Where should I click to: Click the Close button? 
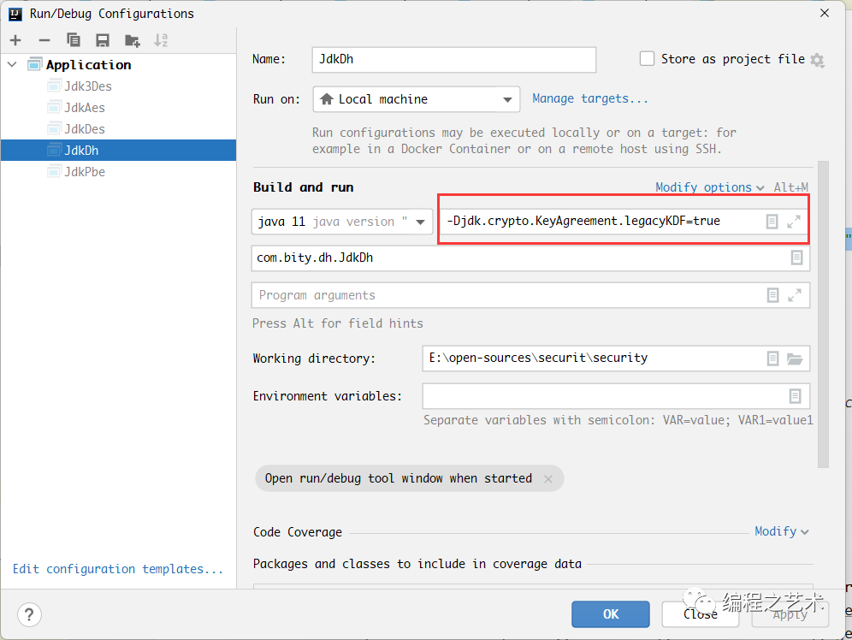coord(701,614)
